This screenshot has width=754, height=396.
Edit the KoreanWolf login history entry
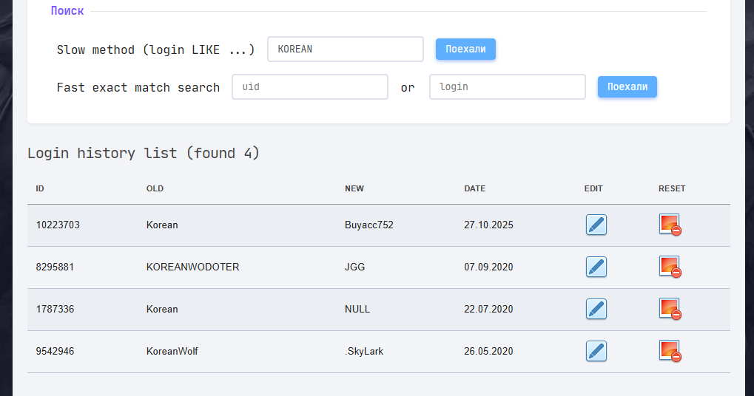click(x=596, y=351)
